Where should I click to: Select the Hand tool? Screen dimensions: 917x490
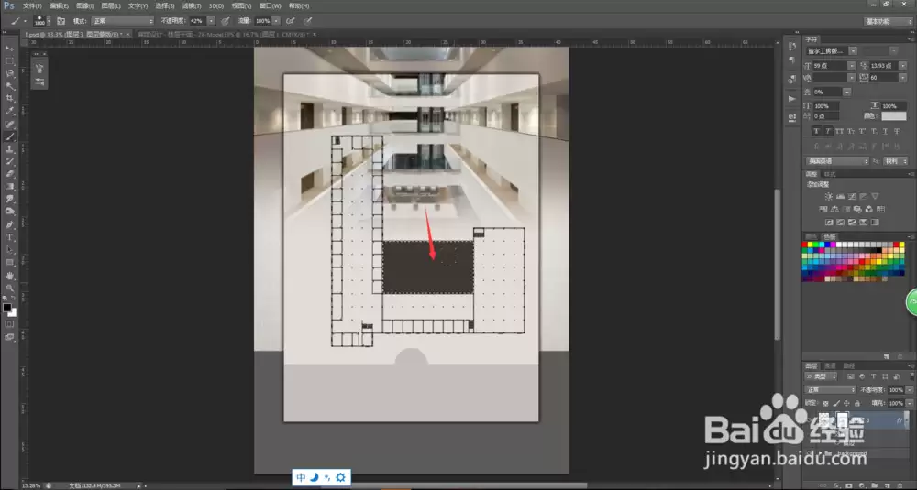tap(9, 275)
